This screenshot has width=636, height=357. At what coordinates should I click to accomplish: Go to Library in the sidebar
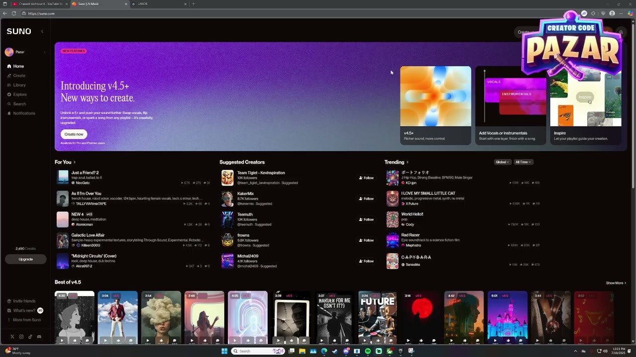(19, 85)
